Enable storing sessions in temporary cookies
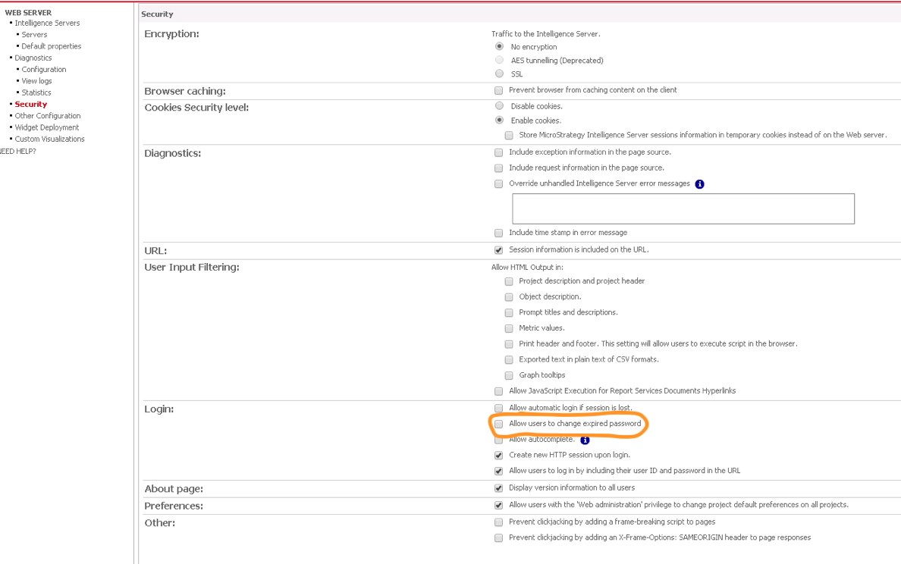The height and width of the screenshot is (564, 901). coord(509,134)
